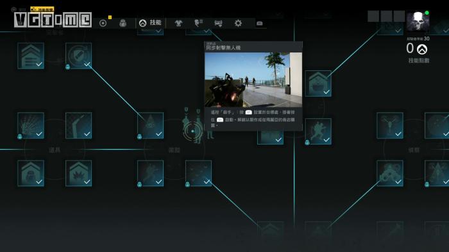Select the bent-pole skill tile
This screenshot has width=449, height=252.
coord(79,125)
